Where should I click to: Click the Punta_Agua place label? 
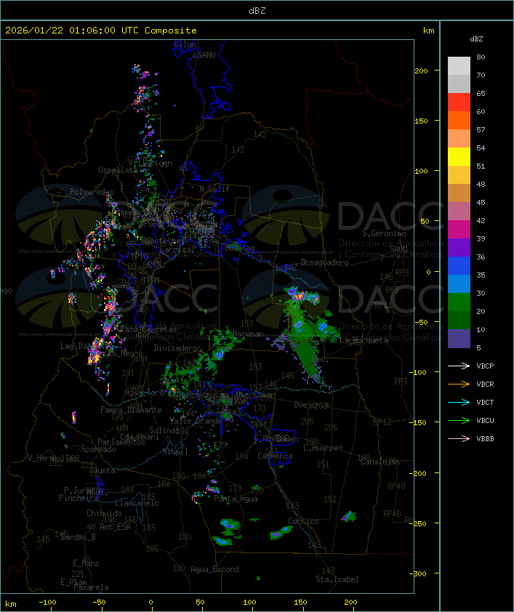236,499
